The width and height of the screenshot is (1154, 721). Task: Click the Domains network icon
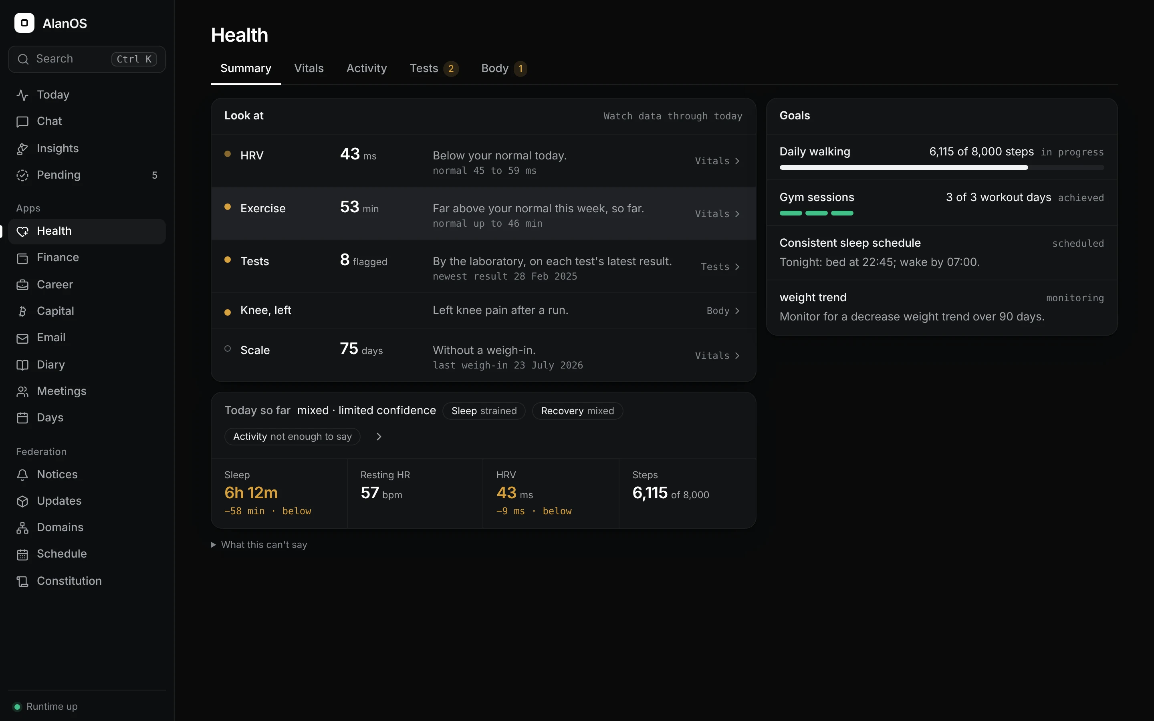pos(22,528)
